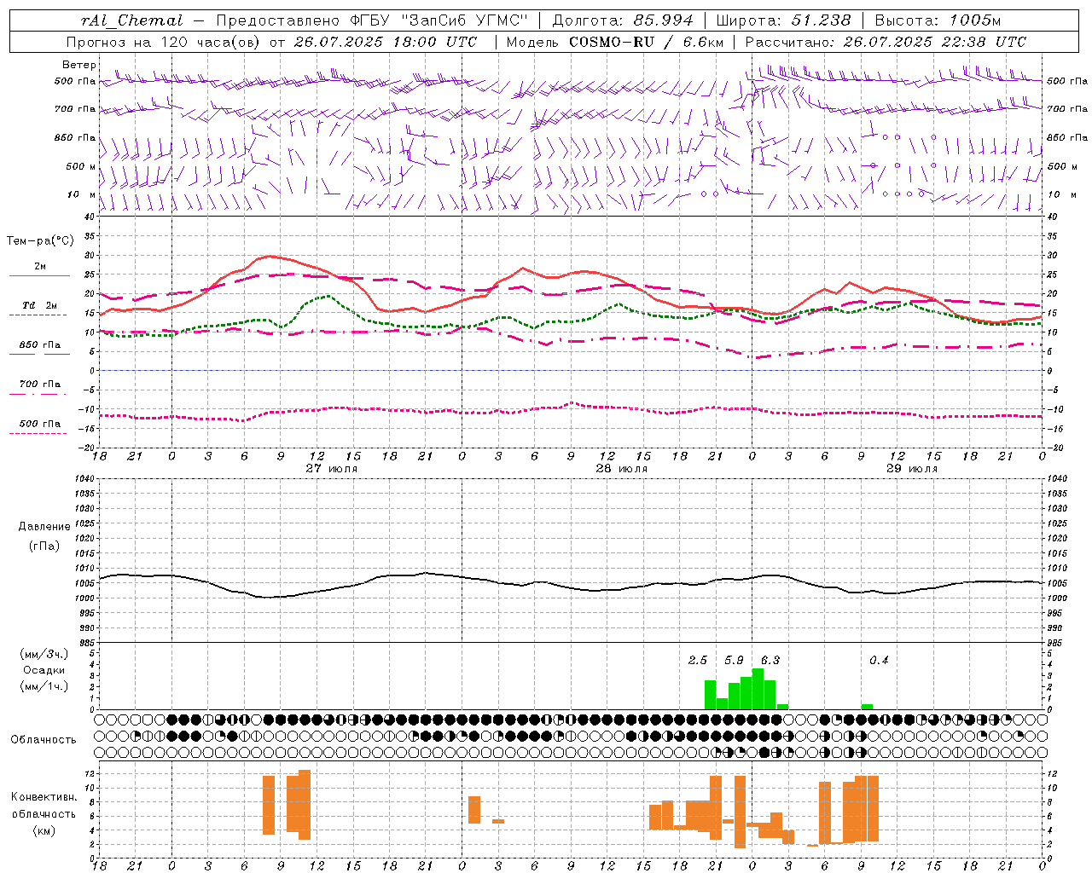Click the 0.4 precipitation total value

pyautogui.click(x=879, y=660)
